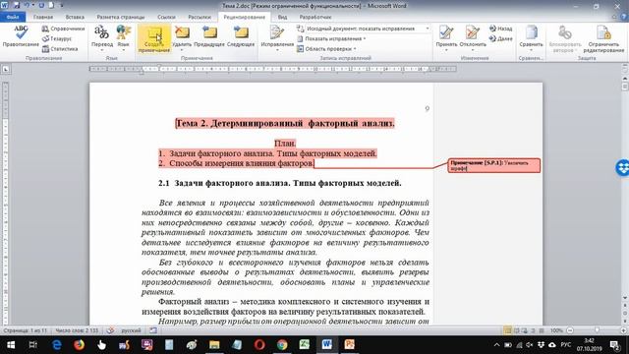The width and height of the screenshot is (629, 354).
Task: Open the Тезаурус thesaurus
Action: click(x=57, y=38)
